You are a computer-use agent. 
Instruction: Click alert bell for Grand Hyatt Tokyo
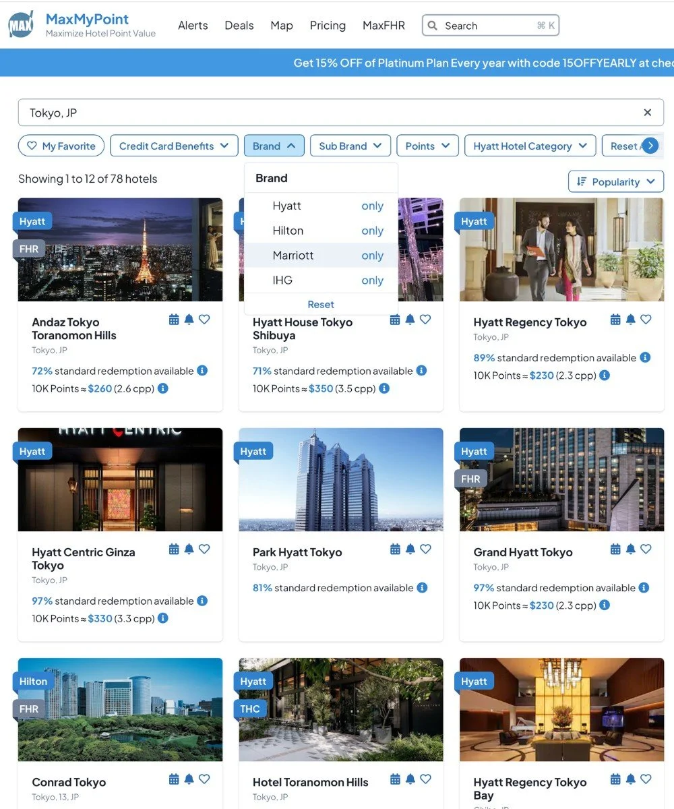click(630, 549)
